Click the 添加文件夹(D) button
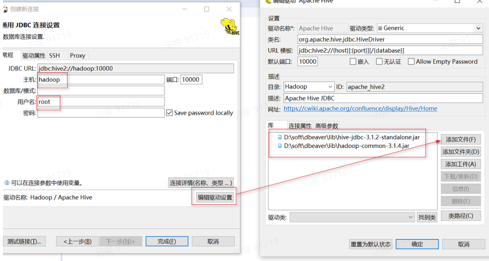This screenshot has width=489, height=261. [461, 152]
